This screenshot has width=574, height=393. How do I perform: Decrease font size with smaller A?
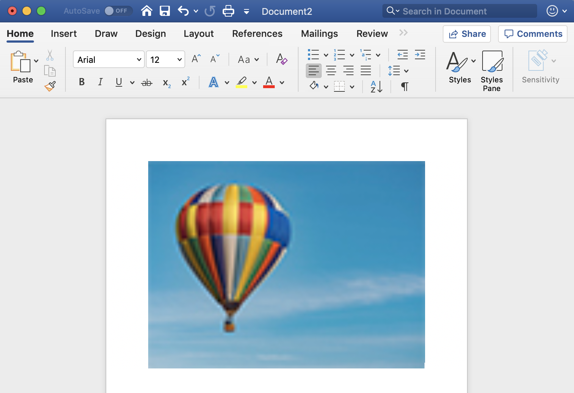click(x=215, y=59)
